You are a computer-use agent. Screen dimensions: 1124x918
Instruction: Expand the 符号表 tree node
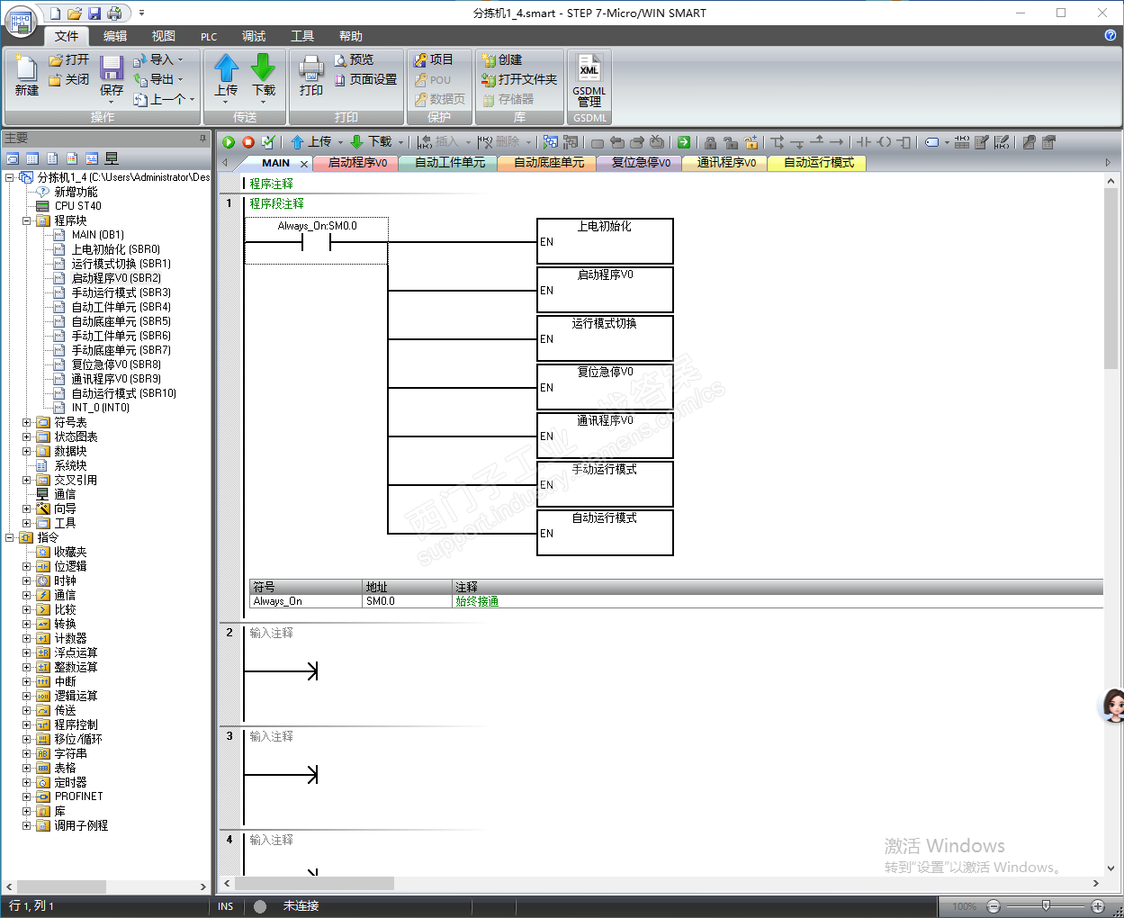26,422
